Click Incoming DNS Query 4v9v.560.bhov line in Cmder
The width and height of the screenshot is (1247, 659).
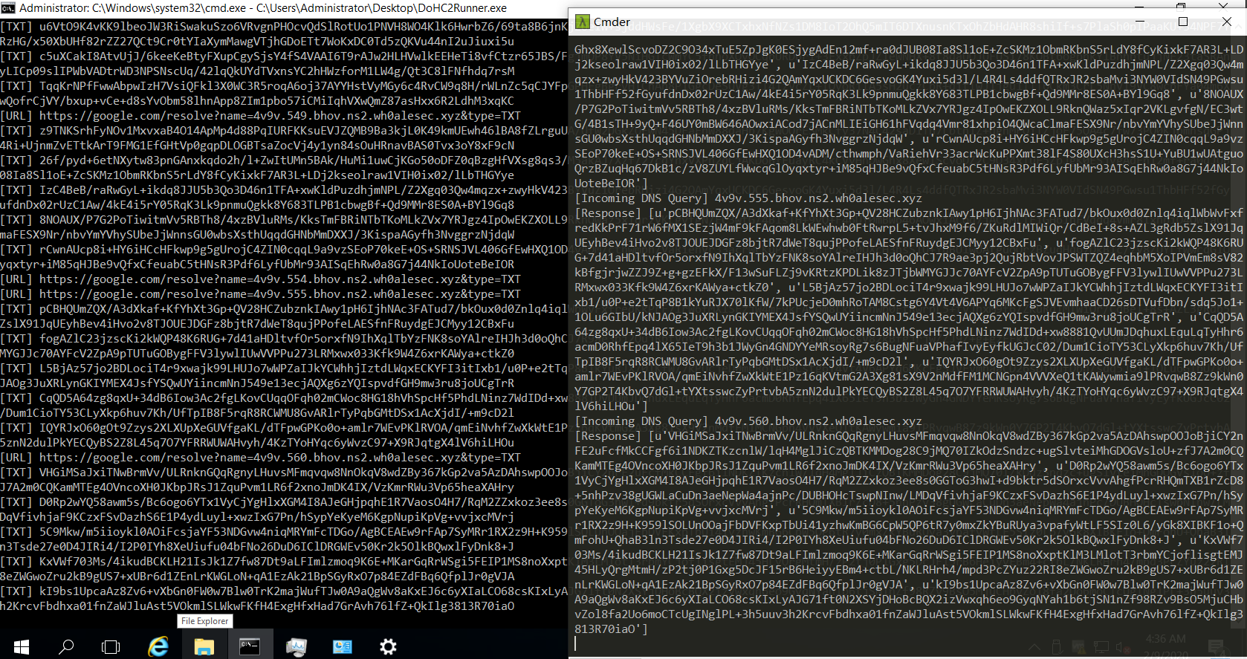point(748,421)
